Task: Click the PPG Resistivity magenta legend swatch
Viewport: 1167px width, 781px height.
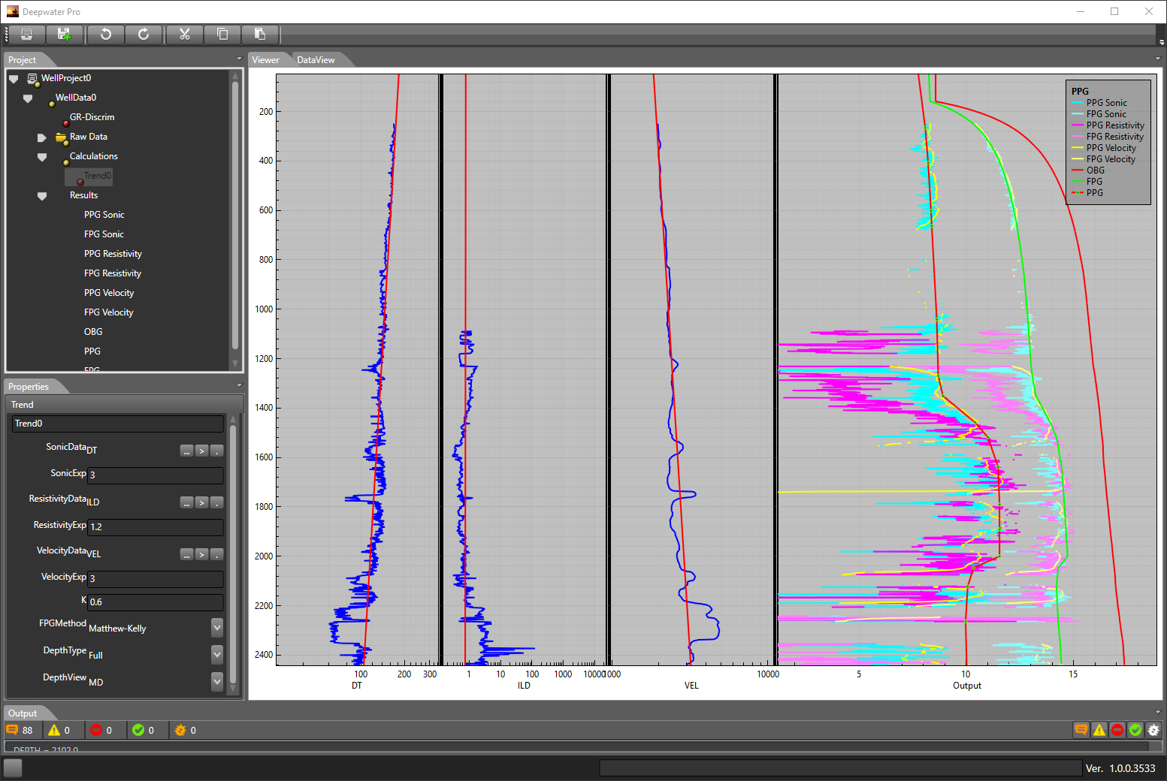Action: pyautogui.click(x=1078, y=125)
